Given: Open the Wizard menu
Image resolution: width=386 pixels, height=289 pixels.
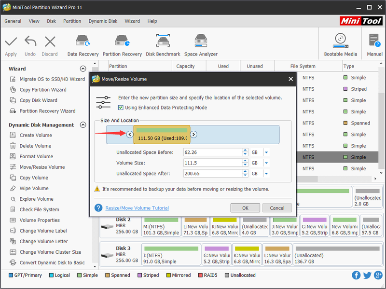Looking at the screenshot, I should point(132,21).
